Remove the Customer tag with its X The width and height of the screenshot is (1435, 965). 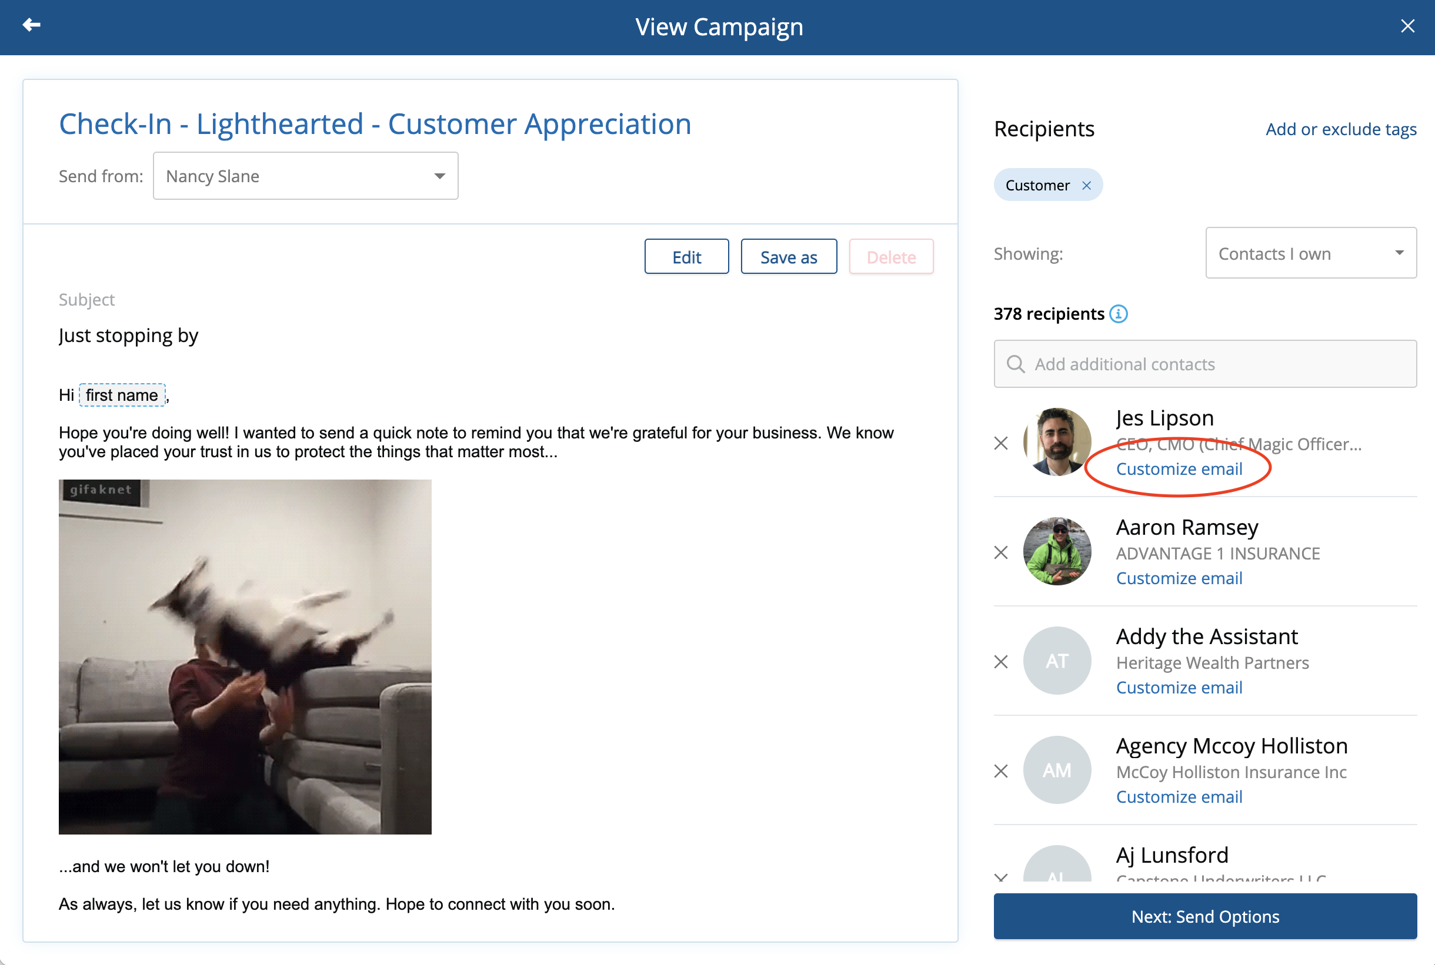(1086, 185)
